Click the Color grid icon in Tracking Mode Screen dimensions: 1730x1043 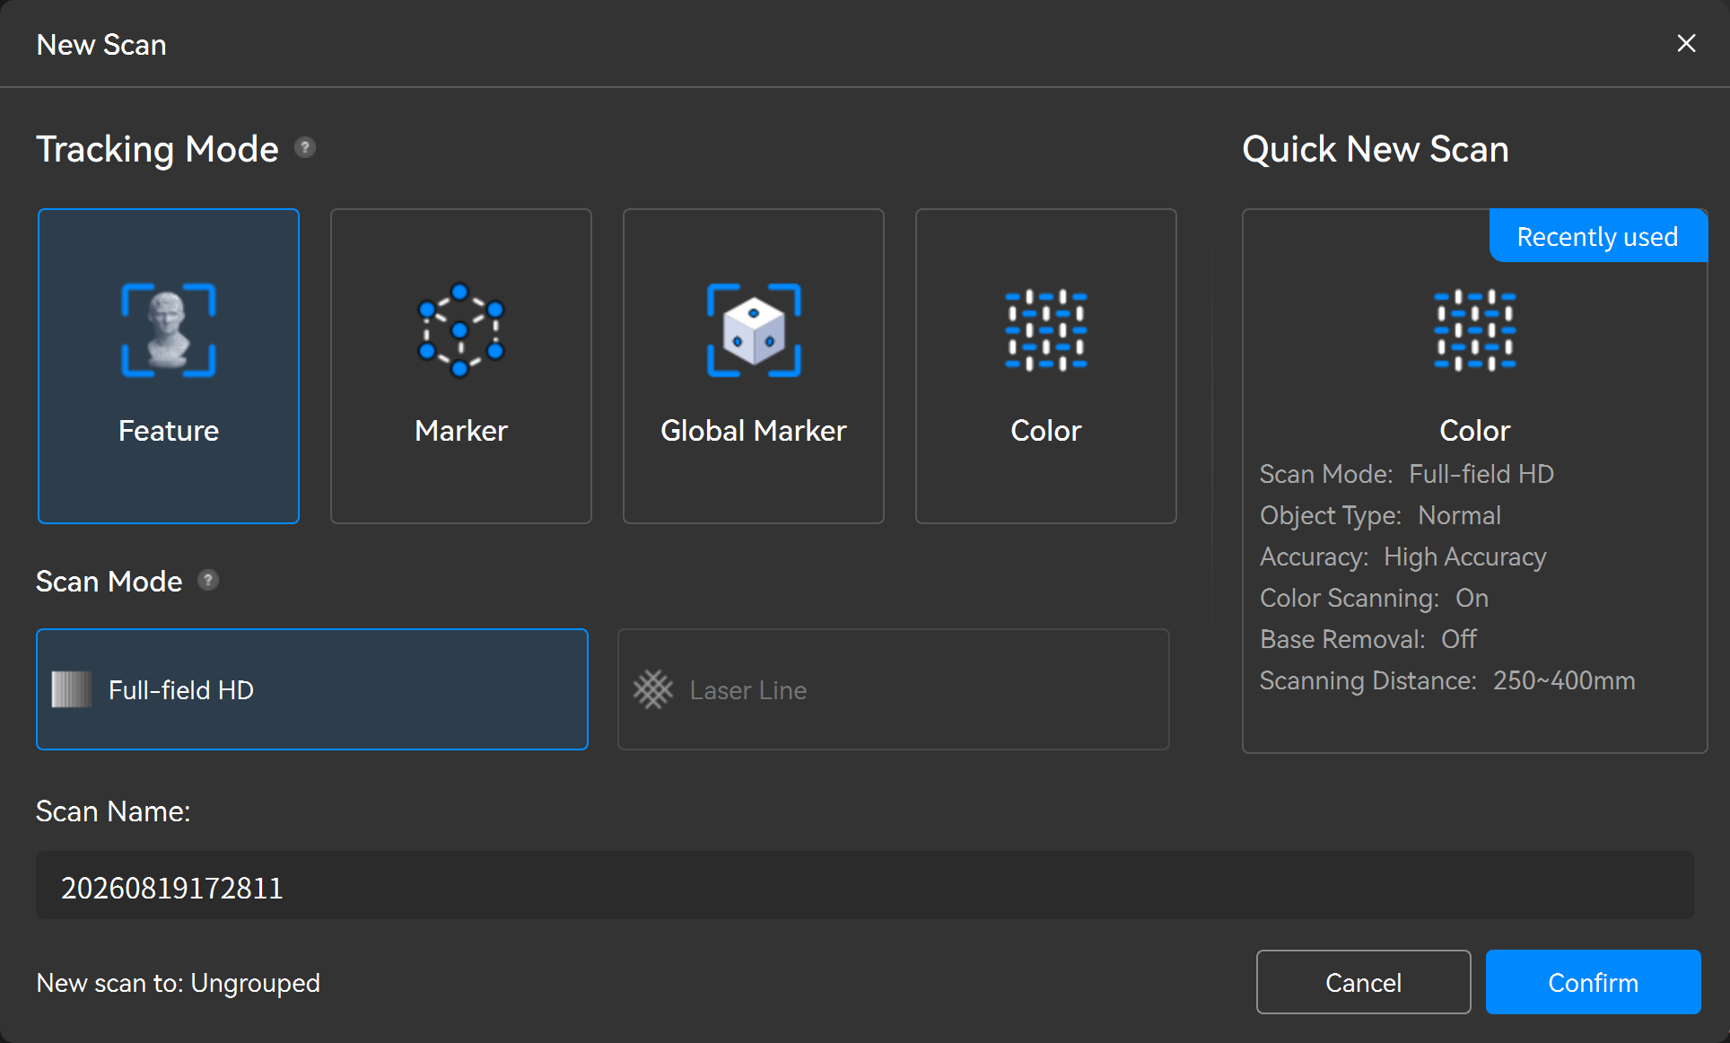pos(1046,330)
